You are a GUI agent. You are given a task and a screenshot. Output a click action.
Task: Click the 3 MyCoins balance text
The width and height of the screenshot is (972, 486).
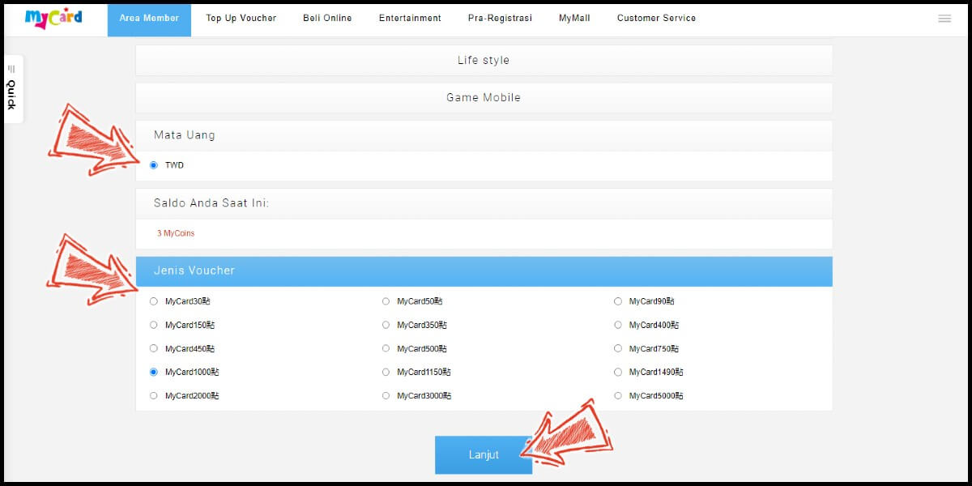pyautogui.click(x=176, y=233)
